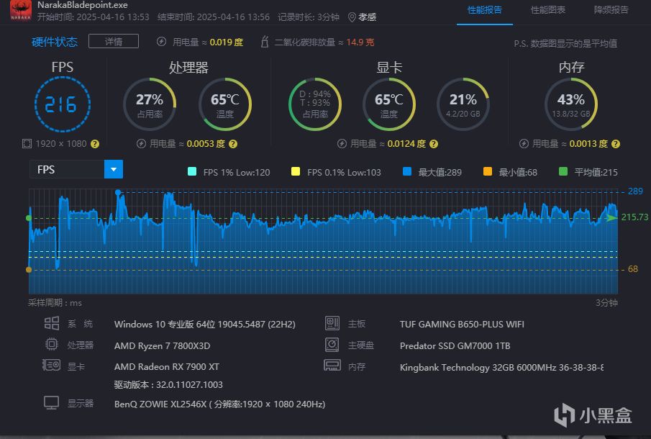This screenshot has height=439, width=651.
Task: Click the CPU 27% usage gauge
Action: [150, 104]
